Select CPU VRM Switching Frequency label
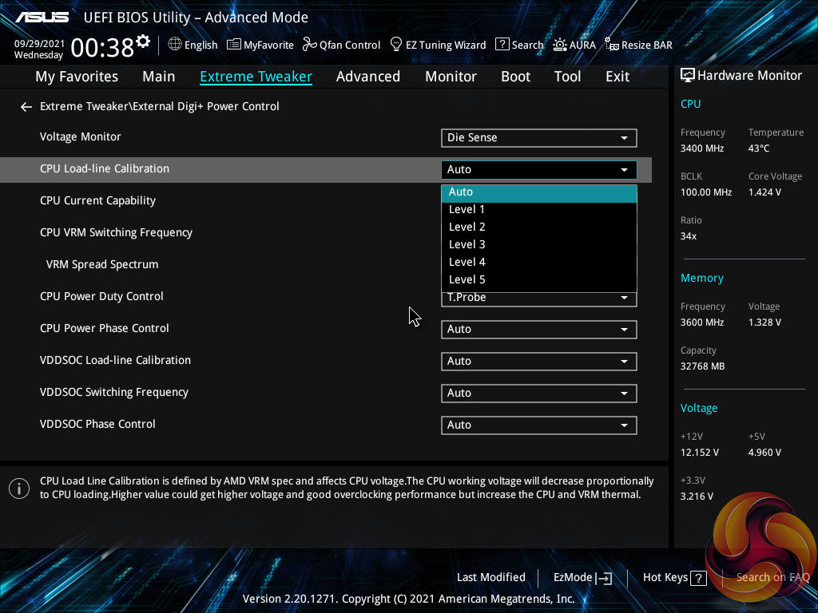818x613 pixels. pyautogui.click(x=116, y=233)
